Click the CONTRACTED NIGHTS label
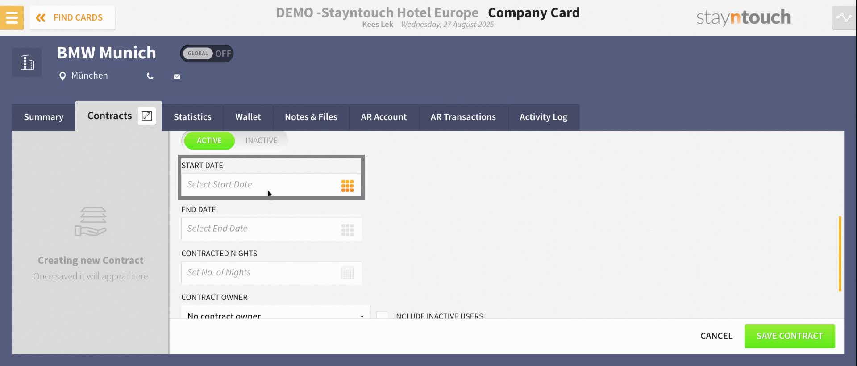Screen dimensions: 857x366 [219, 254]
